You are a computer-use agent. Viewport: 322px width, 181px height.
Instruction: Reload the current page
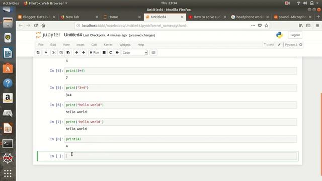[36, 26]
